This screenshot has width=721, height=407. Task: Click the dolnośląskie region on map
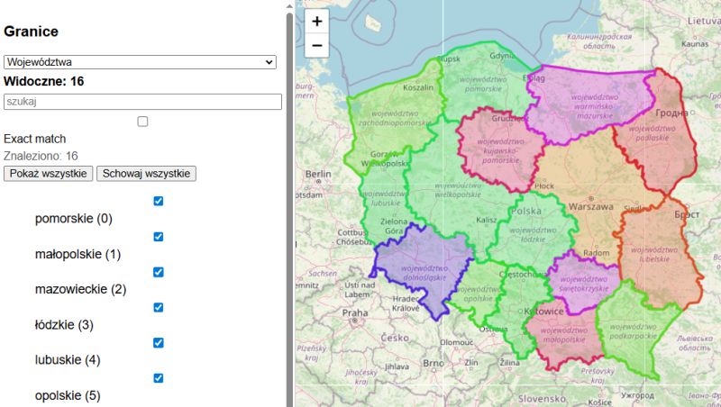(x=423, y=271)
